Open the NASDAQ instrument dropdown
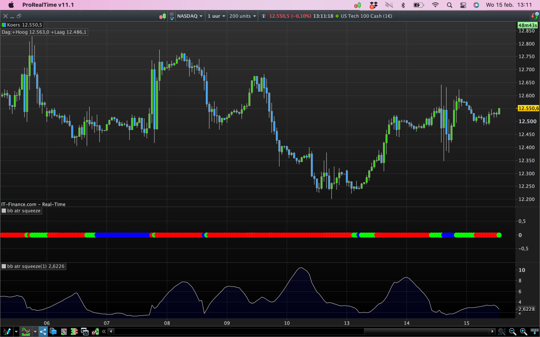 [x=190, y=16]
